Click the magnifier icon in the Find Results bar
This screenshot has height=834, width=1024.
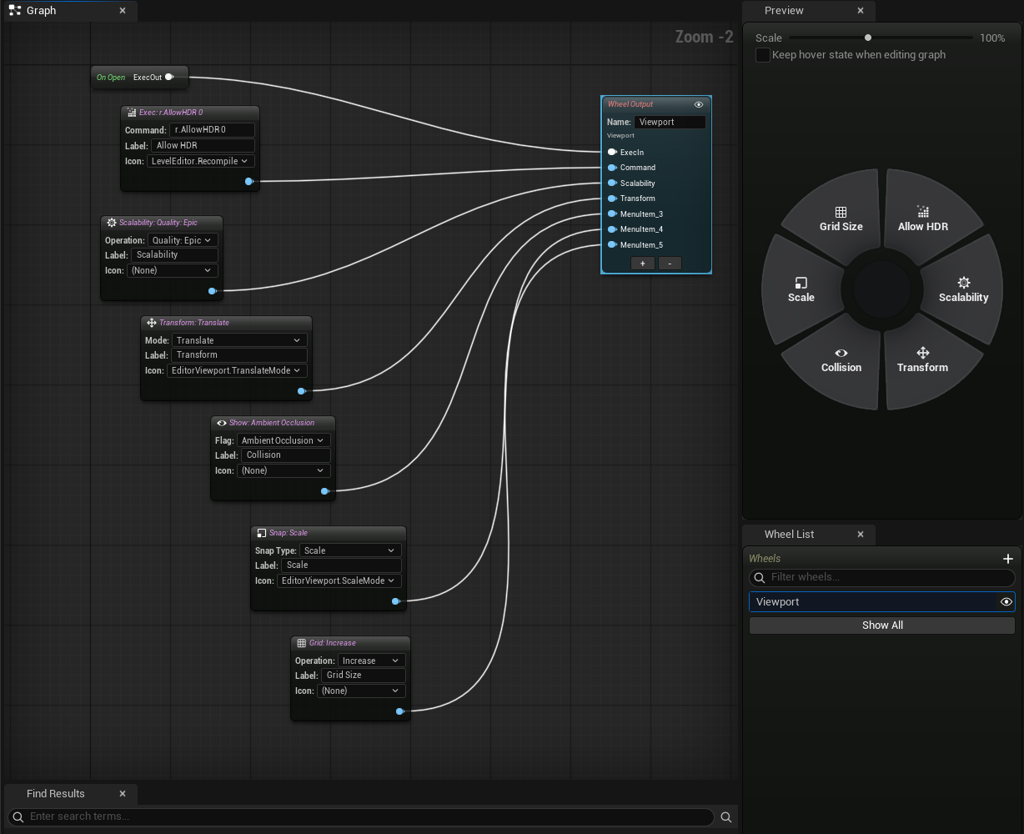click(x=726, y=817)
